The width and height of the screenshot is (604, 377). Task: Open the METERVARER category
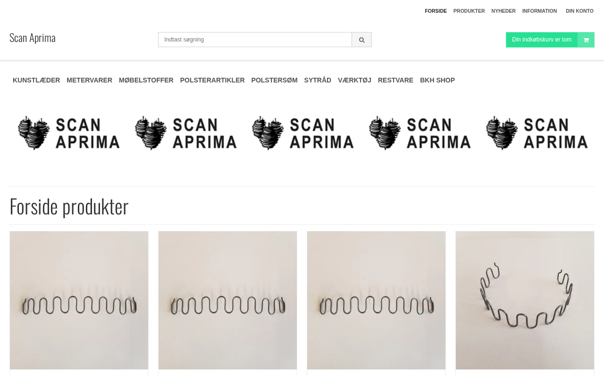coord(90,80)
